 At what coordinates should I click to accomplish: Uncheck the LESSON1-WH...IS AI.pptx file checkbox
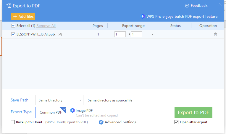13,34
